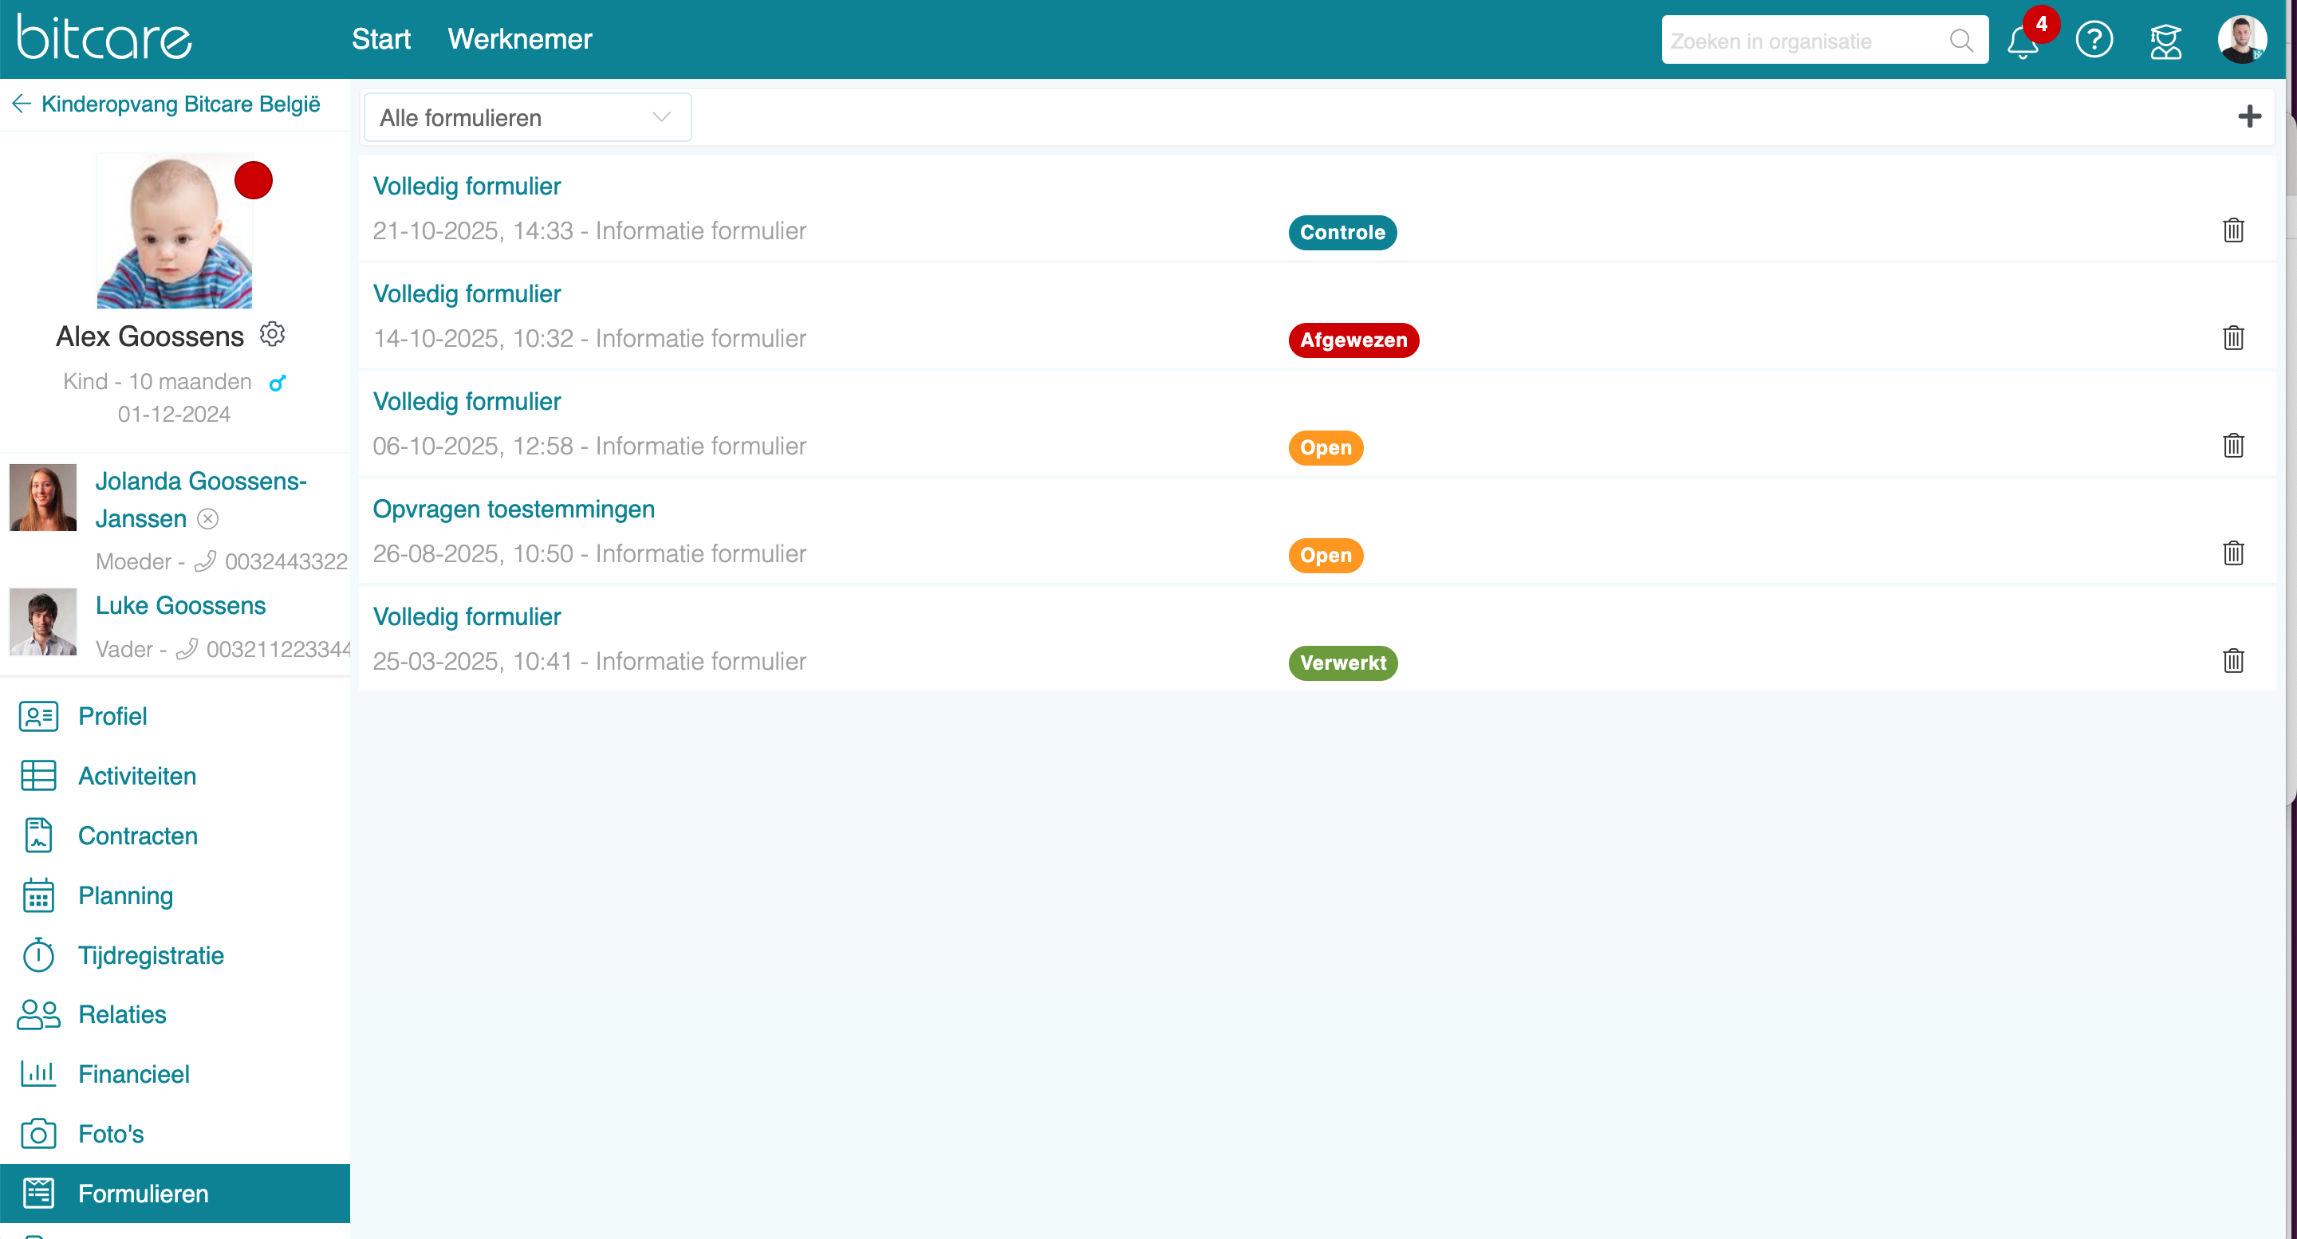Remove Jolanda Goossens-Janssen with circled x icon
2297x1239 pixels.
(x=207, y=519)
